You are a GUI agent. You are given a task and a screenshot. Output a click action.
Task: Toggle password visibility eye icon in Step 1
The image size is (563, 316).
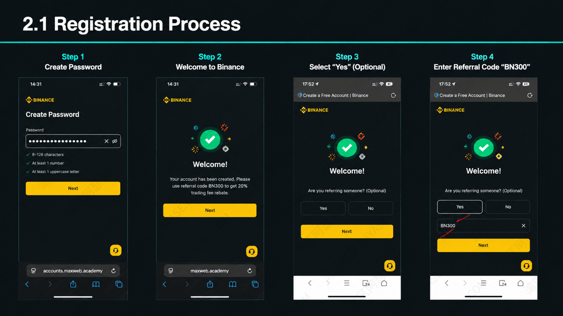pyautogui.click(x=115, y=141)
